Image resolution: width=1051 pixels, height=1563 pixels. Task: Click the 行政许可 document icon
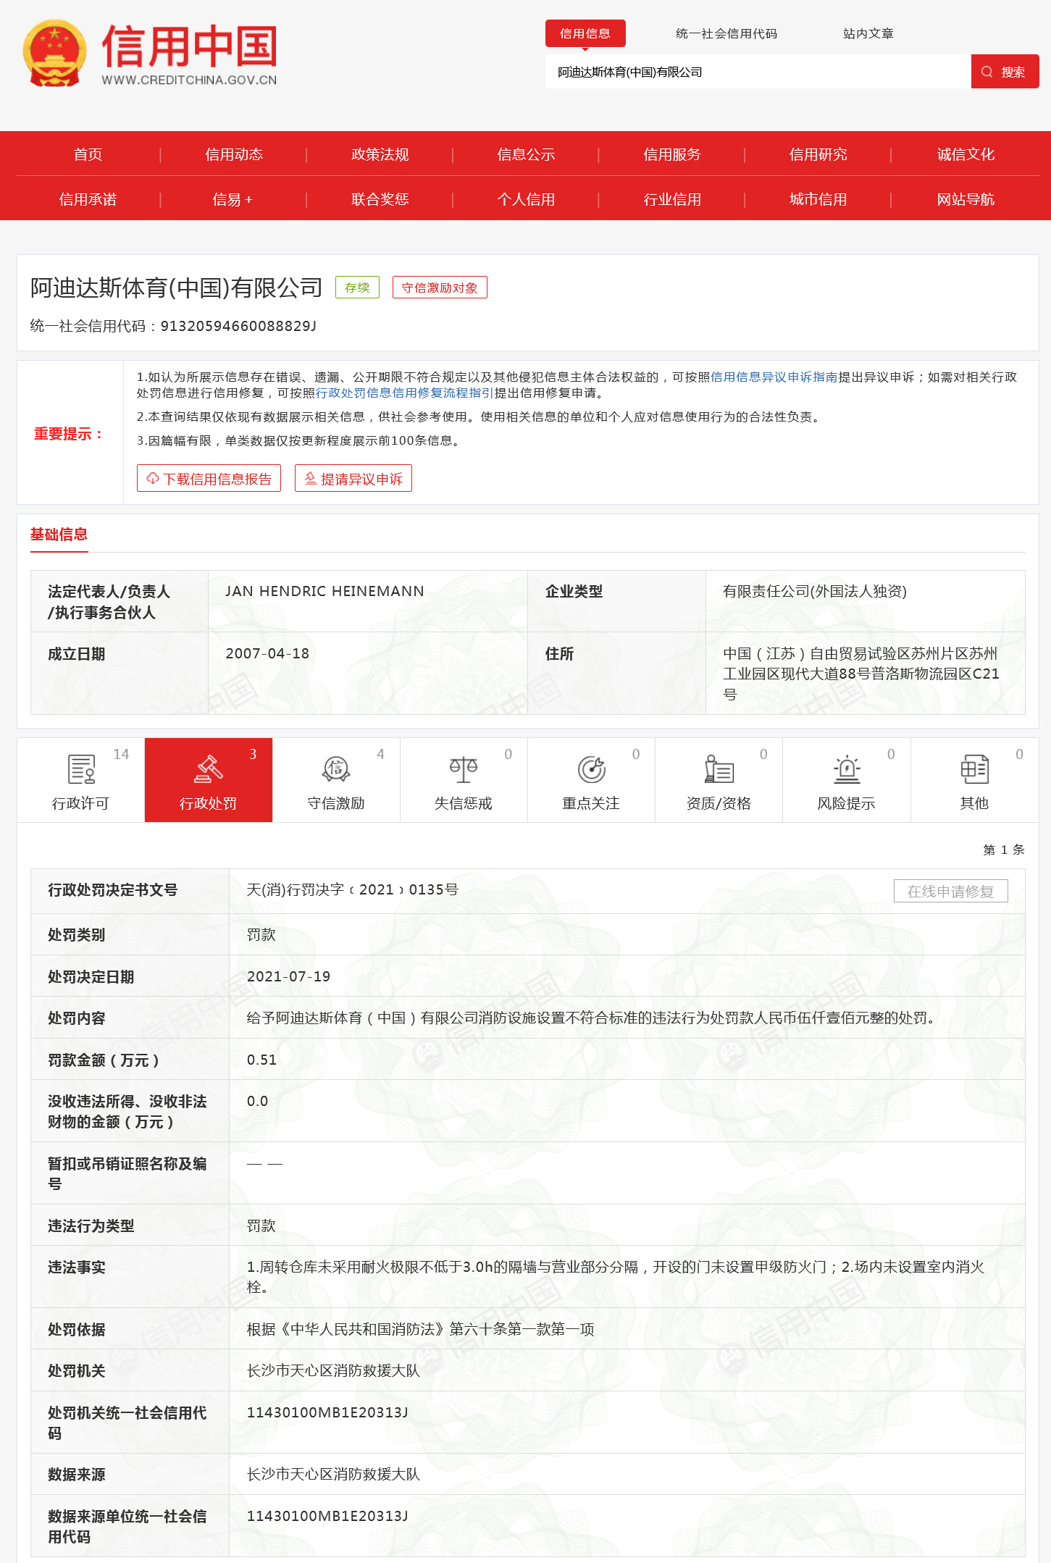81,769
